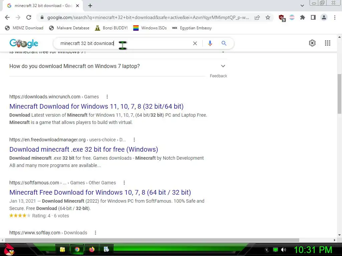This screenshot has width=342, height=256.
Task: Open the Extensions puzzle-piece menu
Action: pyautogui.click(x=302, y=17)
